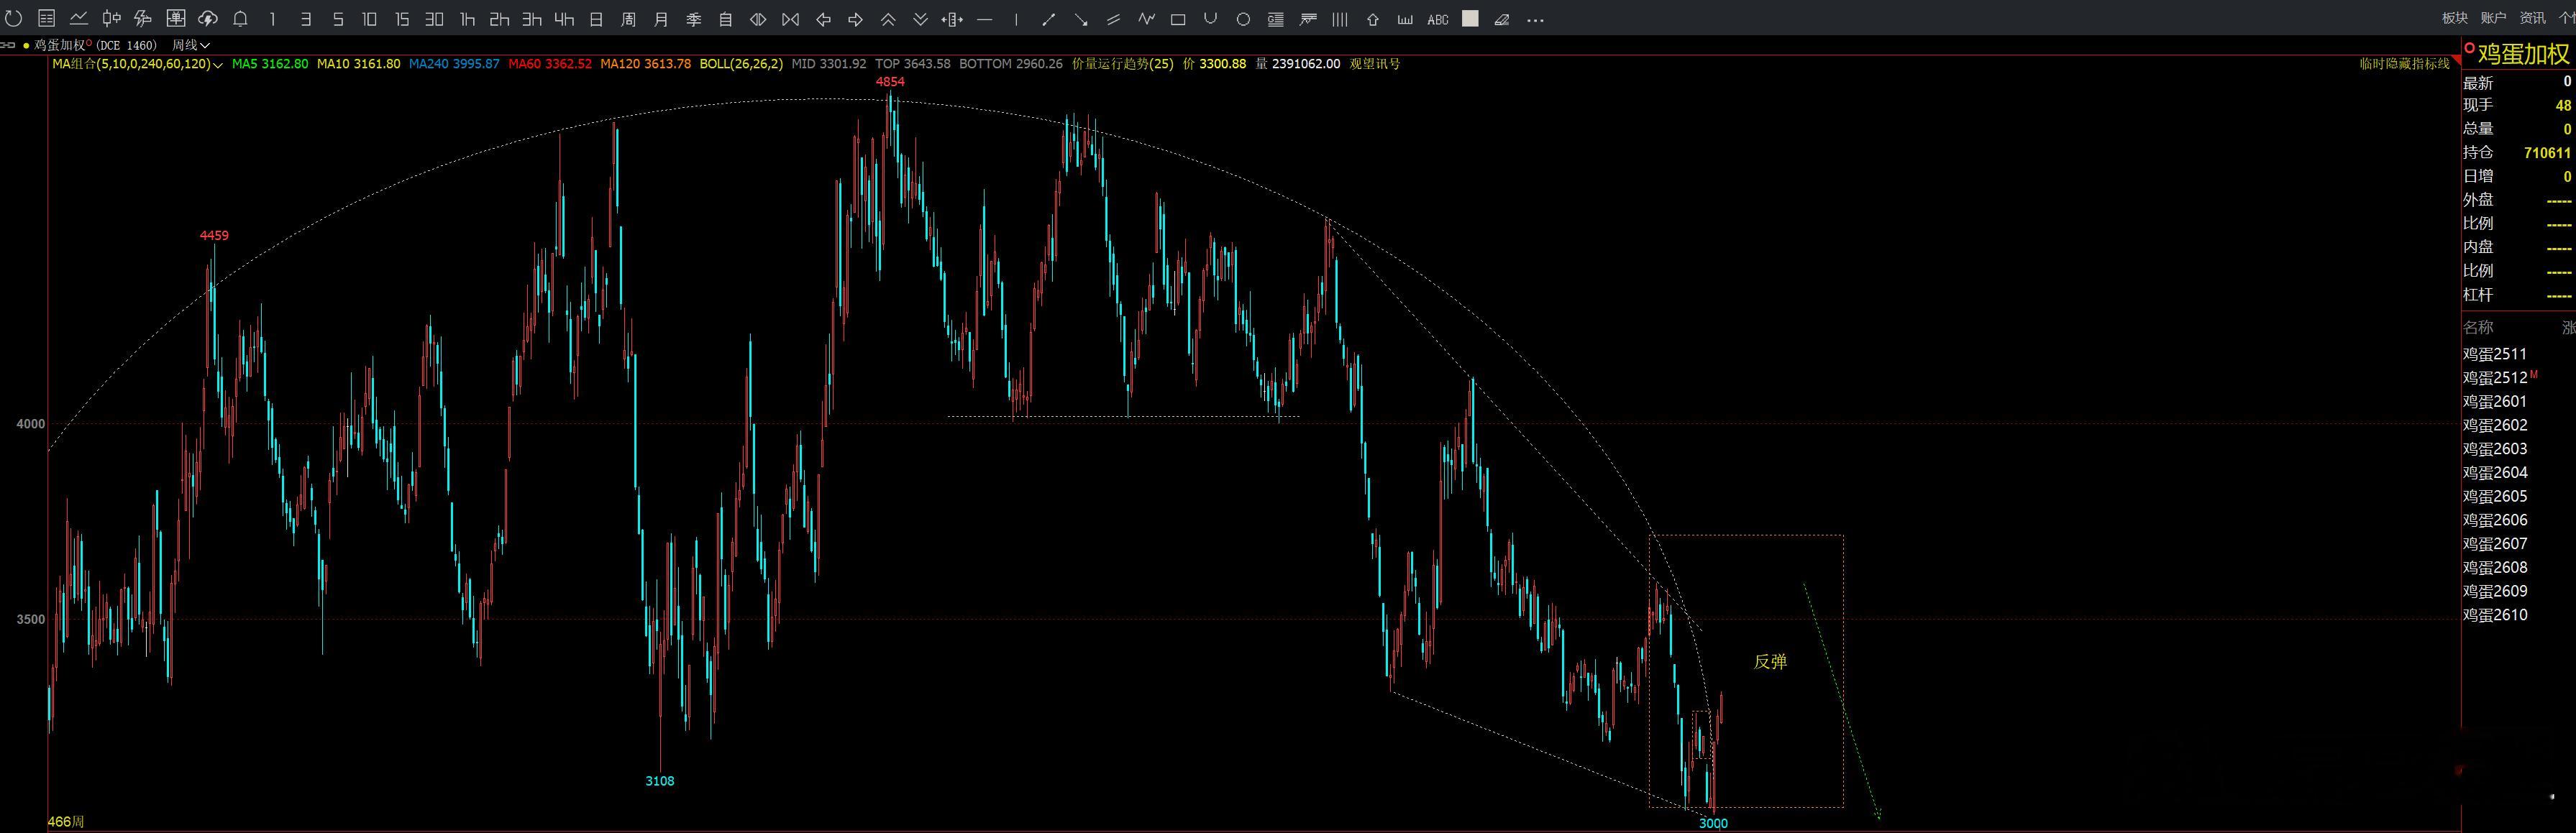Select contract 鸡蛋2601 in the list
Screen dimensions: 2576x833
tap(2494, 401)
